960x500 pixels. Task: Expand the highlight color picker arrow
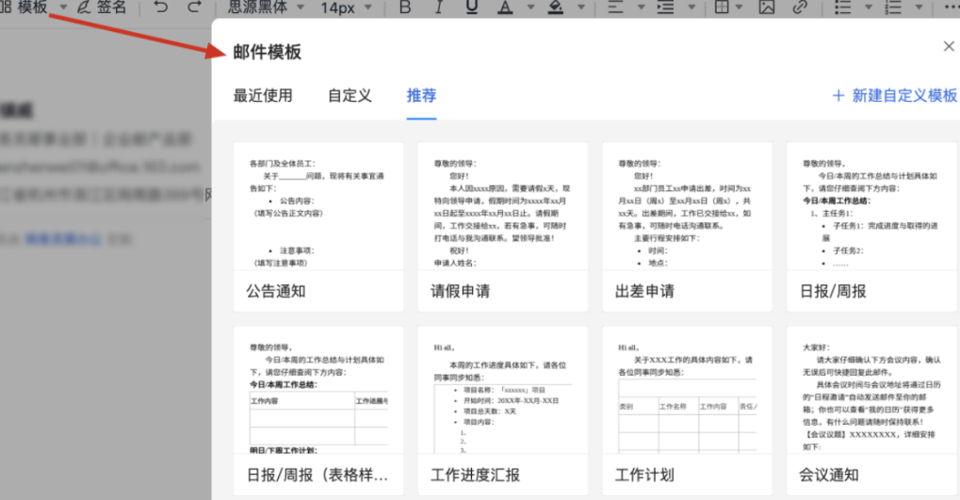[581, 8]
